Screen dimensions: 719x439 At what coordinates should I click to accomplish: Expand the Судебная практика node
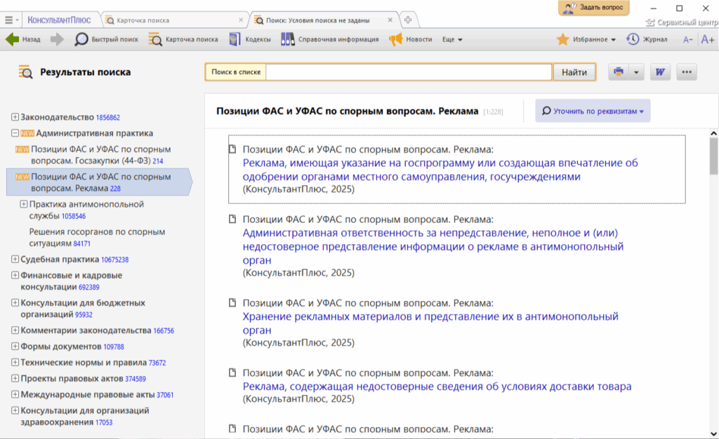pyautogui.click(x=15, y=259)
